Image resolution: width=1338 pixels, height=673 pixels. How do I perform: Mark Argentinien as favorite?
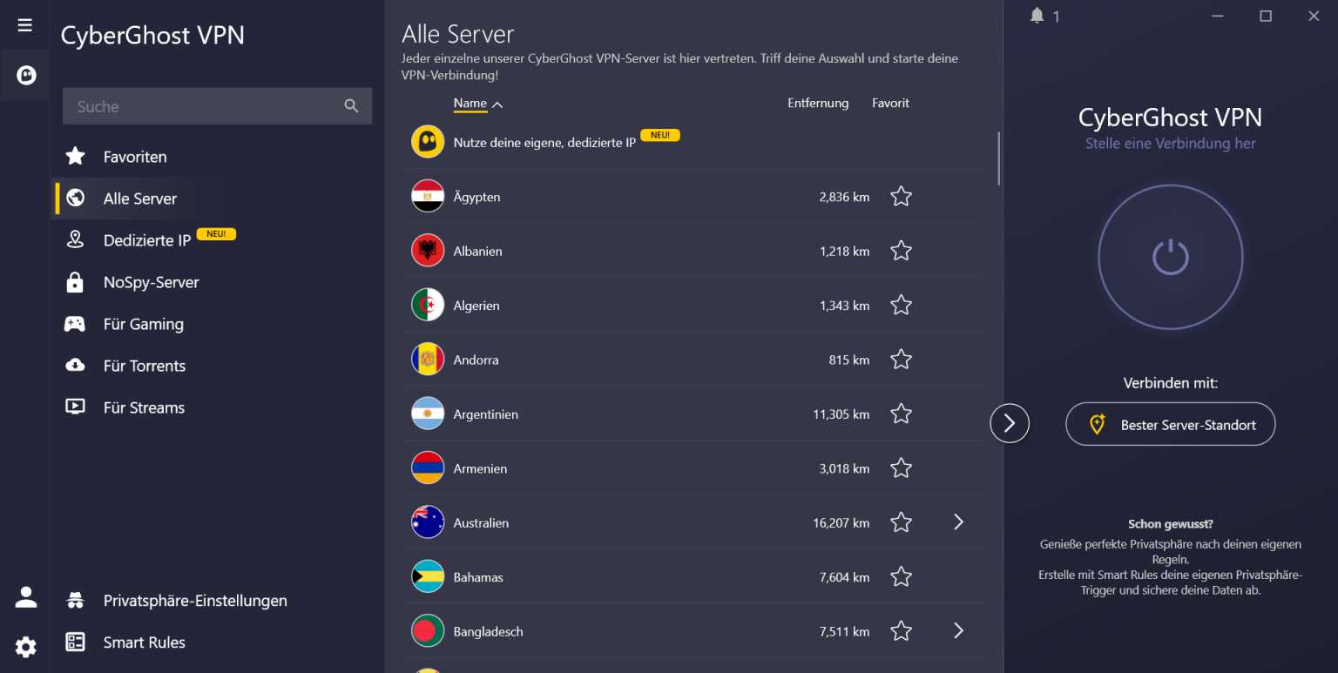pyautogui.click(x=901, y=414)
